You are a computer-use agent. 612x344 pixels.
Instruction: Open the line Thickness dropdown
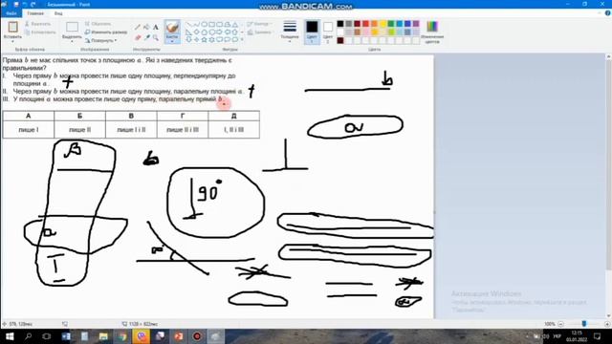[x=290, y=32]
